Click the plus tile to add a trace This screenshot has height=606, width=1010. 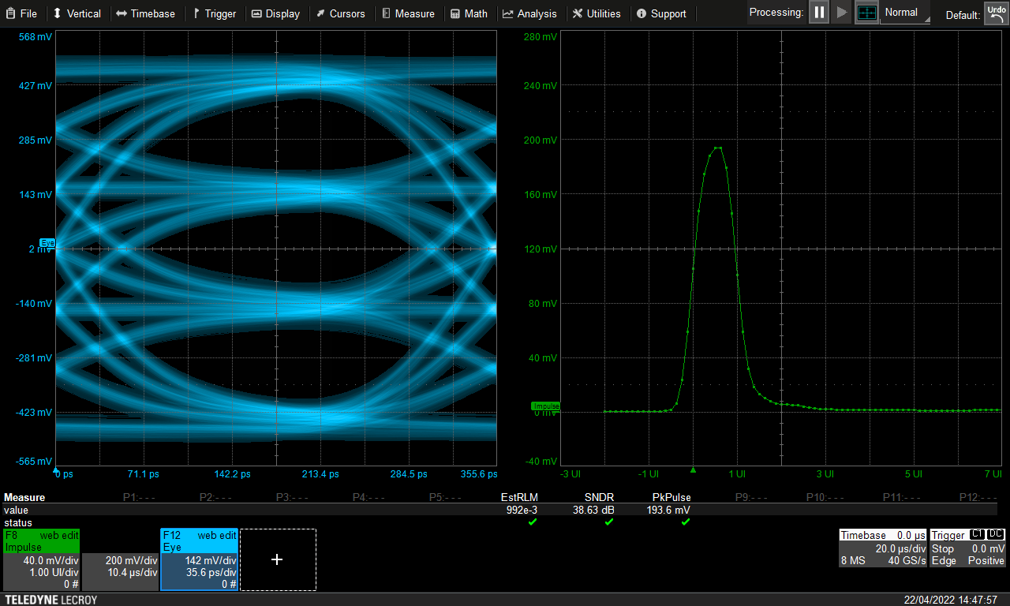[x=278, y=559]
